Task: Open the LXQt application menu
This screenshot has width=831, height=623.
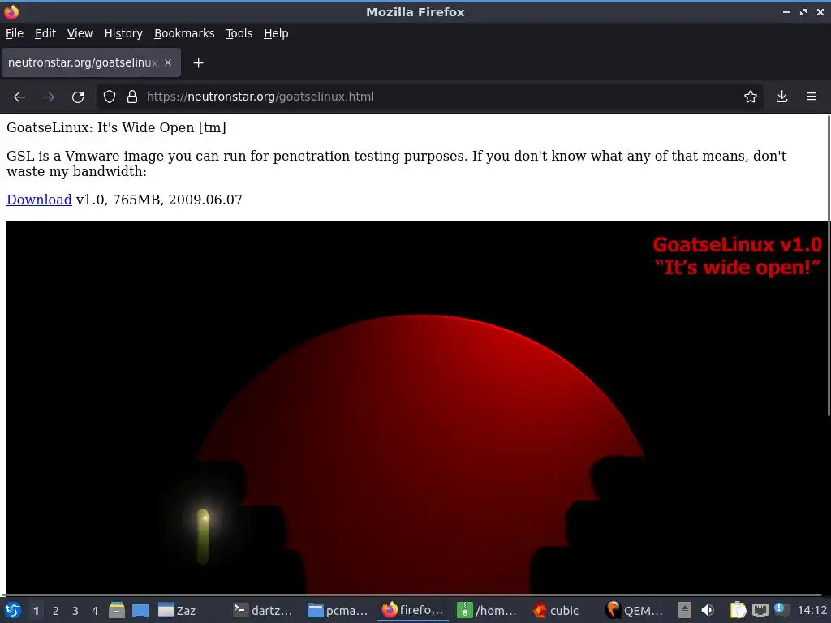Action: tap(13, 610)
